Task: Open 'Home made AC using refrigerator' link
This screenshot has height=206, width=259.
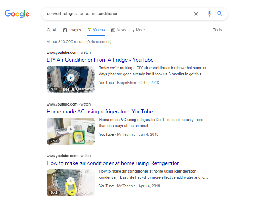Action: (x=100, y=111)
